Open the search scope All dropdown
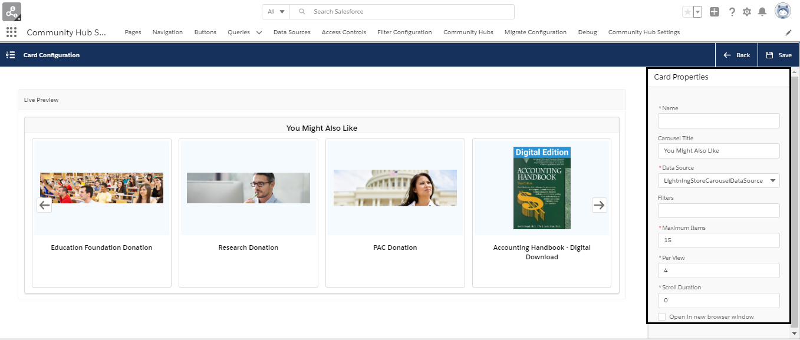The width and height of the screenshot is (800, 340). pos(276,12)
